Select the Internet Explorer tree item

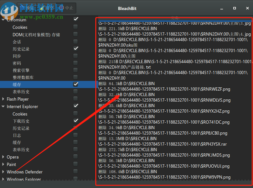point(22,106)
